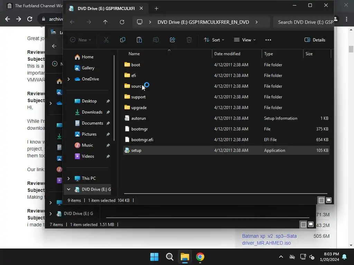Add a new Explorer tab
The width and height of the screenshot is (354, 265).
pos(156,9)
